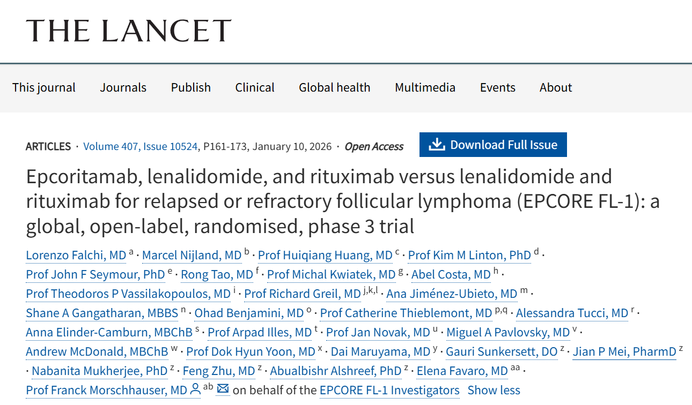Open the Volume 407, Issue 10524 link
The height and width of the screenshot is (405, 692).
[141, 146]
